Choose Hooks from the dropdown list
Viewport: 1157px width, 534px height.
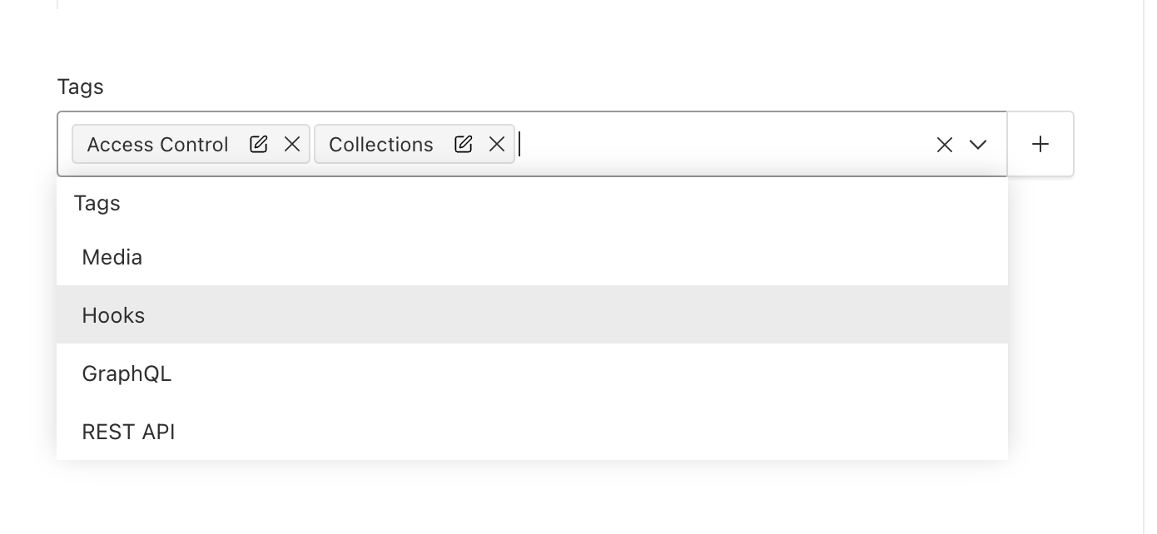[x=113, y=315]
